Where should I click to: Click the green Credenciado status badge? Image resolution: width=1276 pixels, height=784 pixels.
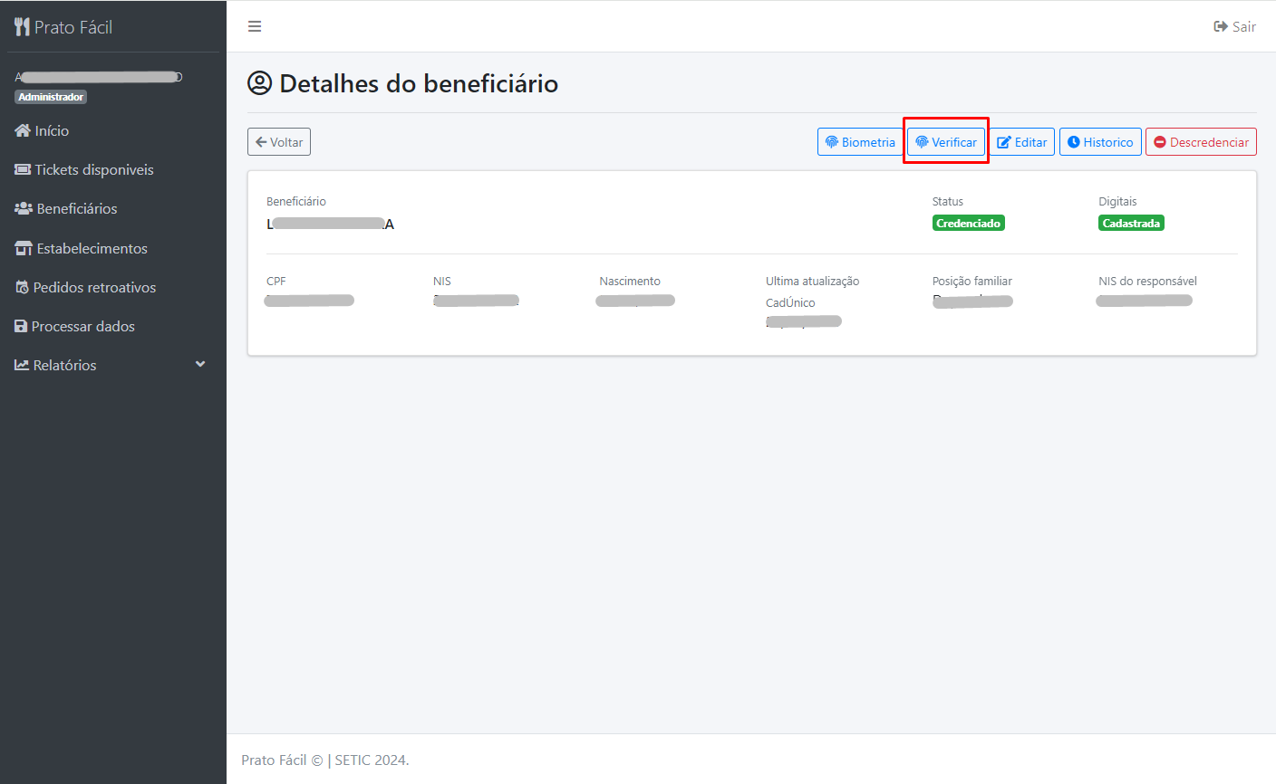click(x=968, y=223)
